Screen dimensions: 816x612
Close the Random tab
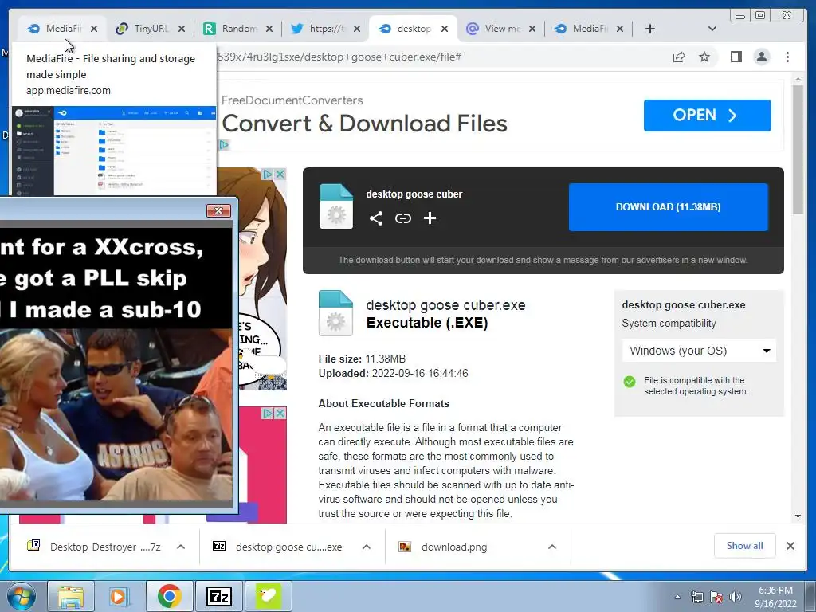point(269,29)
